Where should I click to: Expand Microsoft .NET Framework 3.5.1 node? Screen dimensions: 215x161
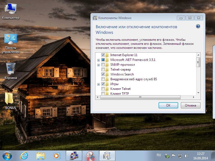click(x=98, y=60)
